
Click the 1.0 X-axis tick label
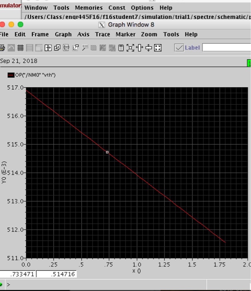[137, 264]
